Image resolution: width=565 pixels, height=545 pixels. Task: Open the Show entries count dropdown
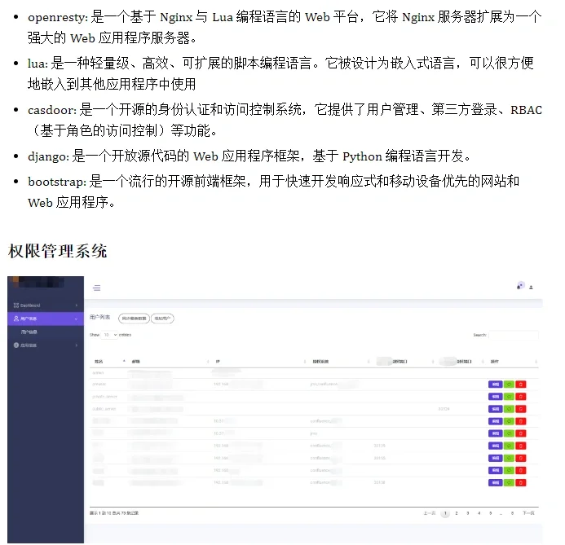coord(109,335)
